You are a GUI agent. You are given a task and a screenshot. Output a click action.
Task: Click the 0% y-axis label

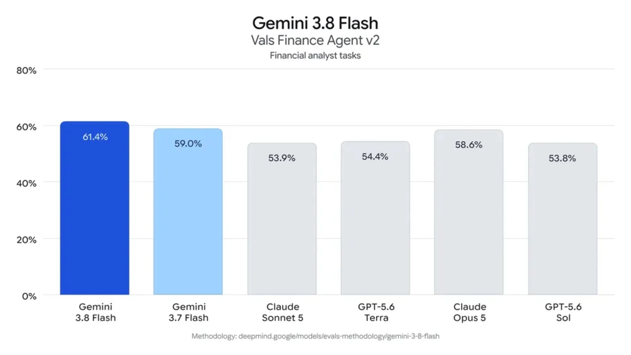[x=29, y=296]
